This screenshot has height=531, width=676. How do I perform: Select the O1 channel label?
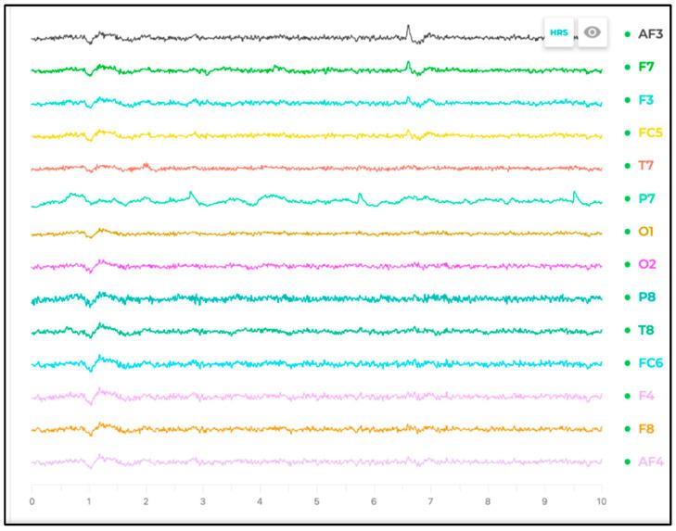pyautogui.click(x=646, y=232)
